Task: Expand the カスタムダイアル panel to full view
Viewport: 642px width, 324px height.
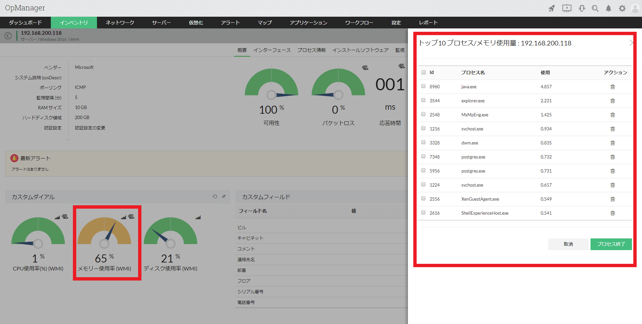Action: (x=224, y=197)
